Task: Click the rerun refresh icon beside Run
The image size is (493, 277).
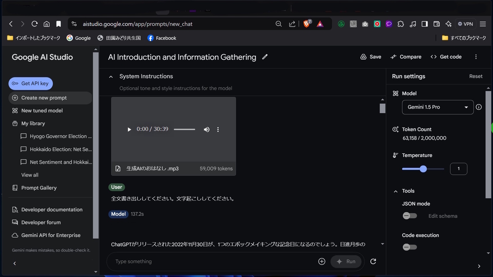Action: tap(373, 261)
